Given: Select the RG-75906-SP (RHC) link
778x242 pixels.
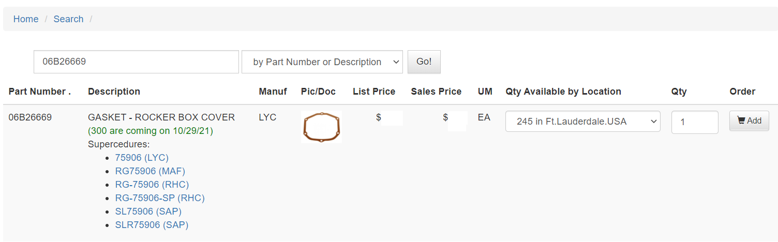Looking at the screenshot, I should 160,198.
